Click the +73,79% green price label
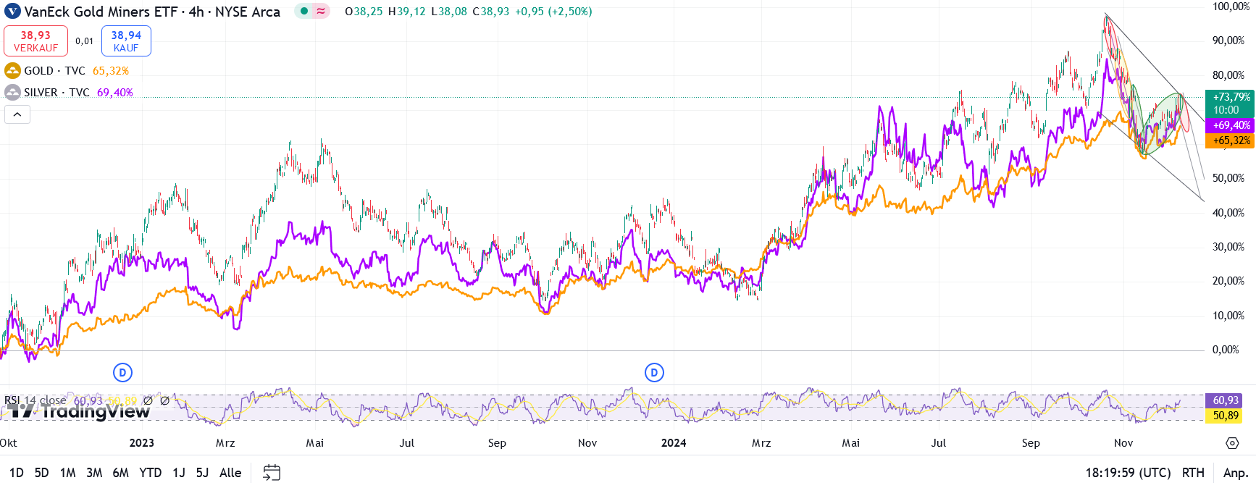 1229,103
